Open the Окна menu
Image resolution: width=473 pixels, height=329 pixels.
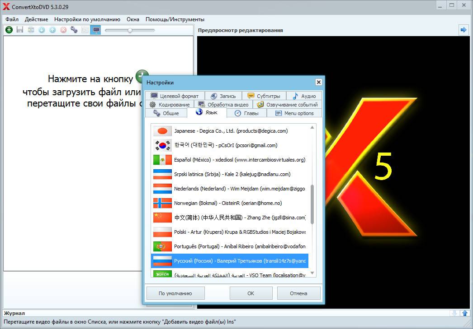tap(133, 19)
